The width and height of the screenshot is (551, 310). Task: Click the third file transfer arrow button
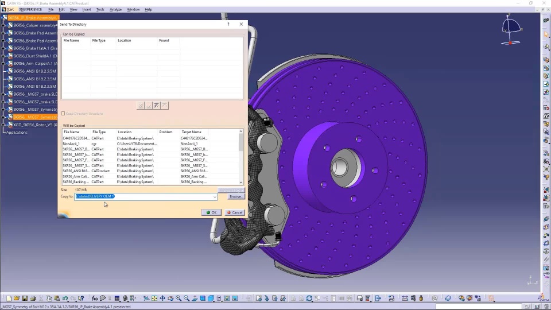click(x=156, y=106)
